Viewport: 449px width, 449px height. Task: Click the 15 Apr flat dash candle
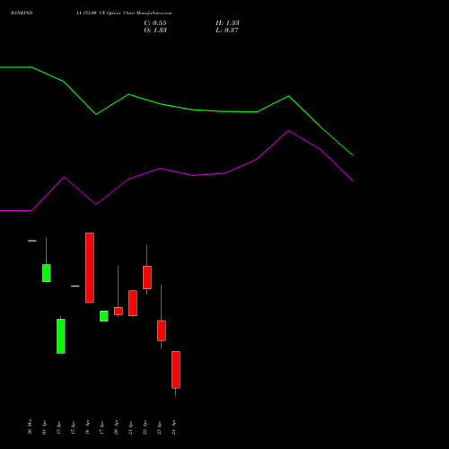tap(75, 286)
